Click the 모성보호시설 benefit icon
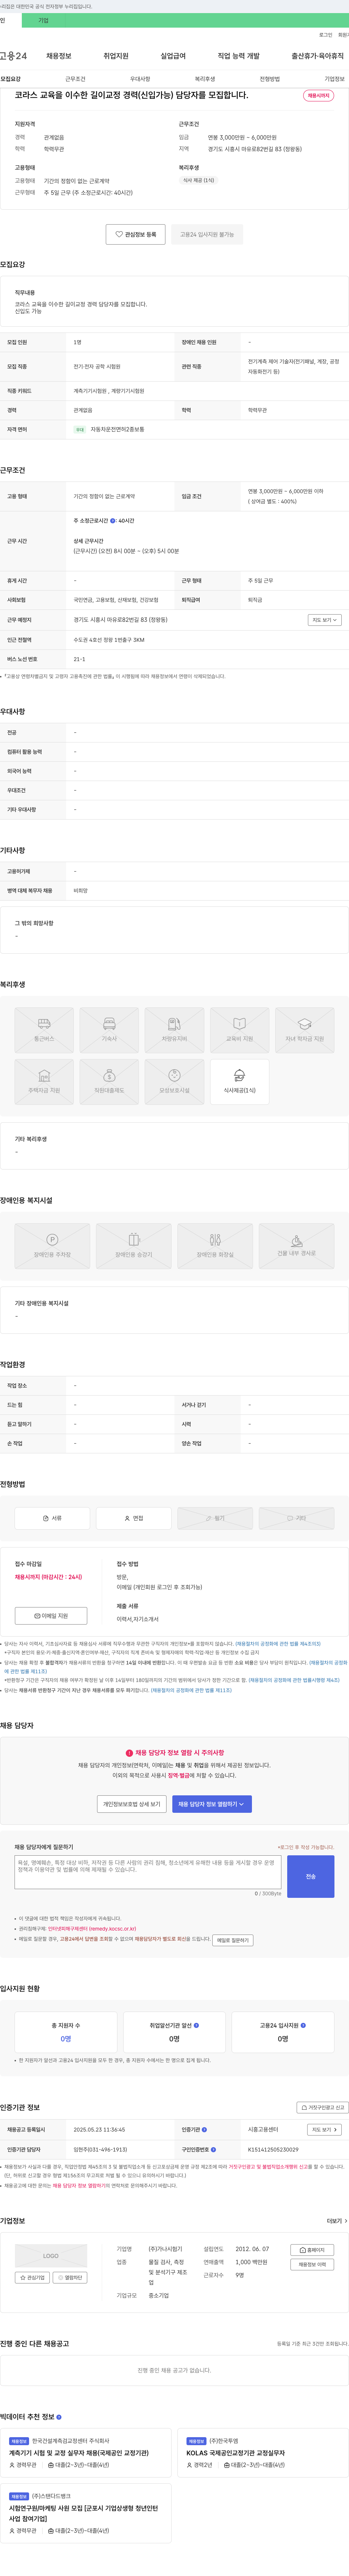This screenshot has height=2576, width=349. point(174,1082)
